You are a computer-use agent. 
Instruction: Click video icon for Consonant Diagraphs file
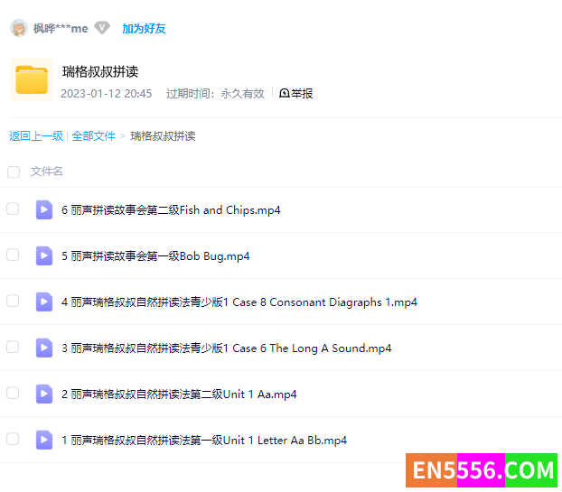[43, 302]
